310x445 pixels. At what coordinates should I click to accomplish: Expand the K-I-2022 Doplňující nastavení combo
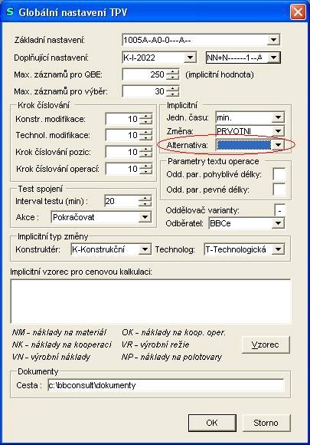190,58
